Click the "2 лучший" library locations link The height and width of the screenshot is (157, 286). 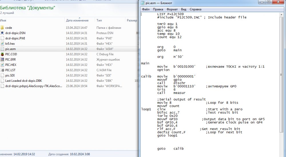pyautogui.click(x=6, y=13)
